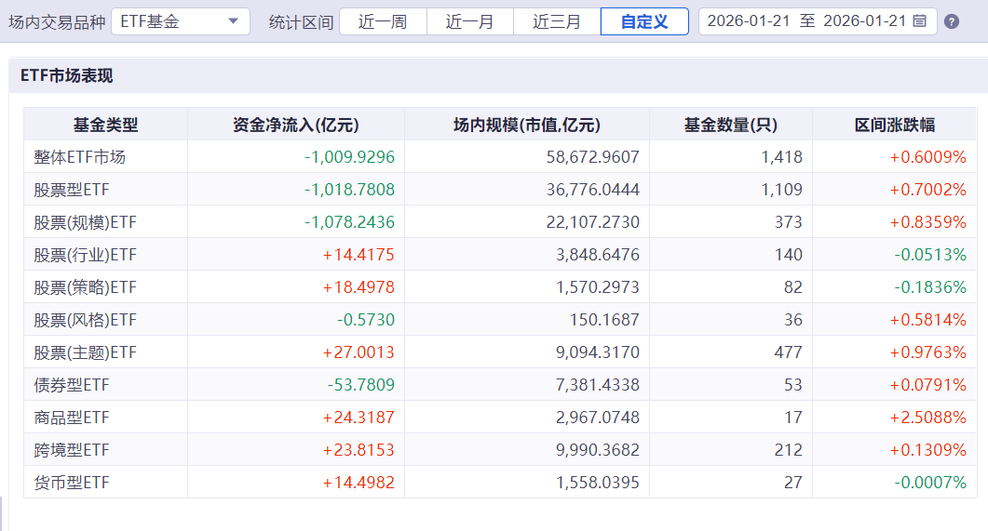The image size is (988, 531).
Task: Select the 近一周 interval tab
Action: 383,22
